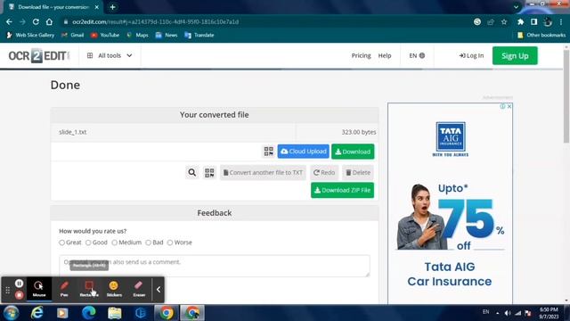Click the magnifier preview icon
The width and height of the screenshot is (570, 321).
[x=192, y=172]
